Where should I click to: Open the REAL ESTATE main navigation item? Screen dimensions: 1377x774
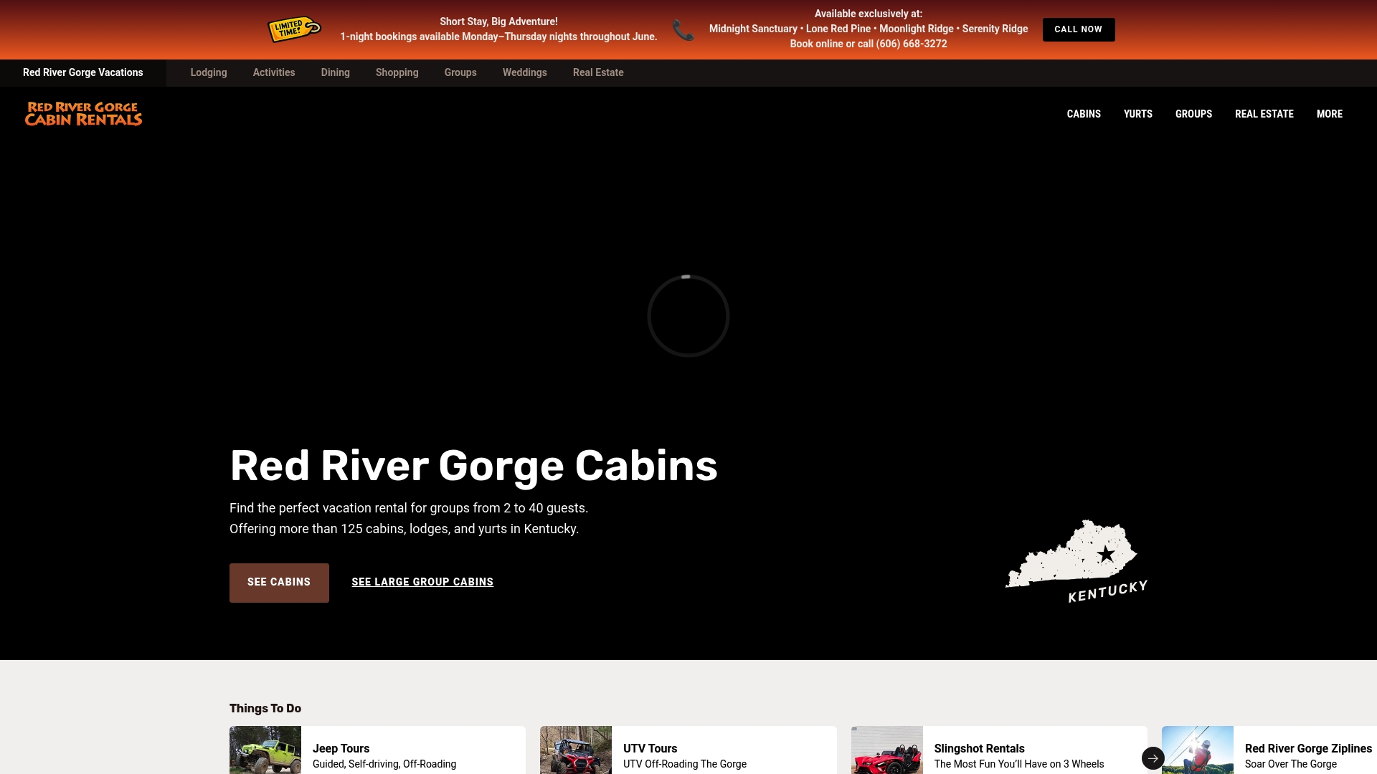[1264, 114]
